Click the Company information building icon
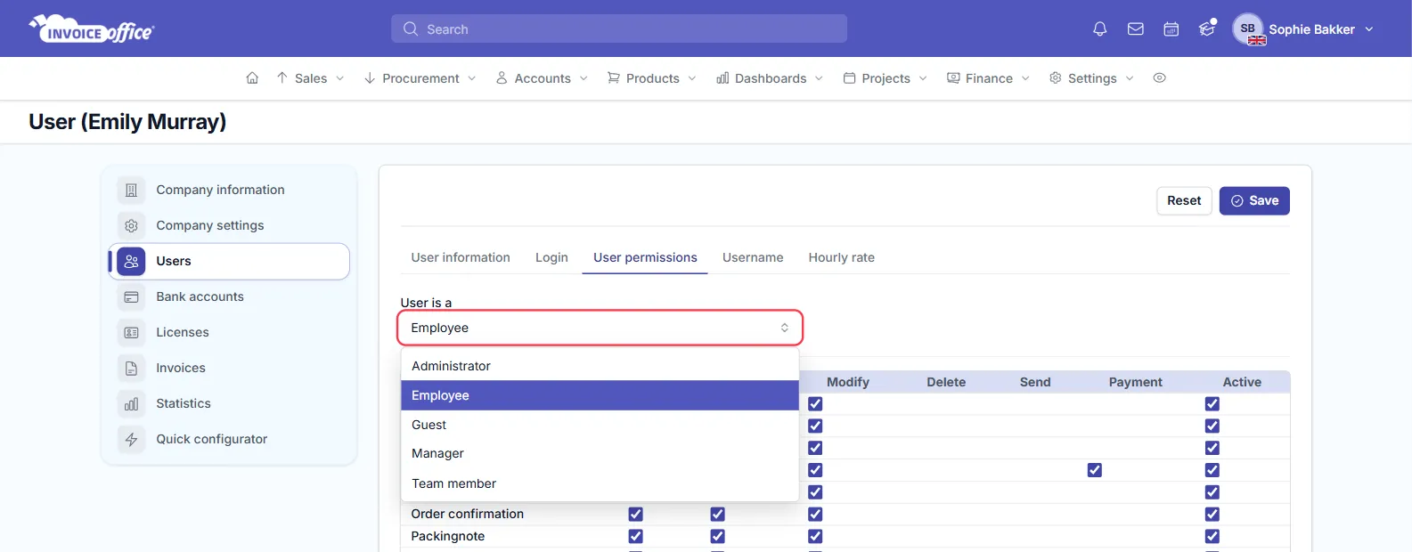1412x552 pixels. tap(131, 190)
